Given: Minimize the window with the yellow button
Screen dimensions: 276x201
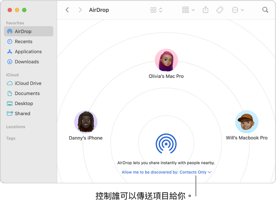Looking at the screenshot, I should click(17, 10).
